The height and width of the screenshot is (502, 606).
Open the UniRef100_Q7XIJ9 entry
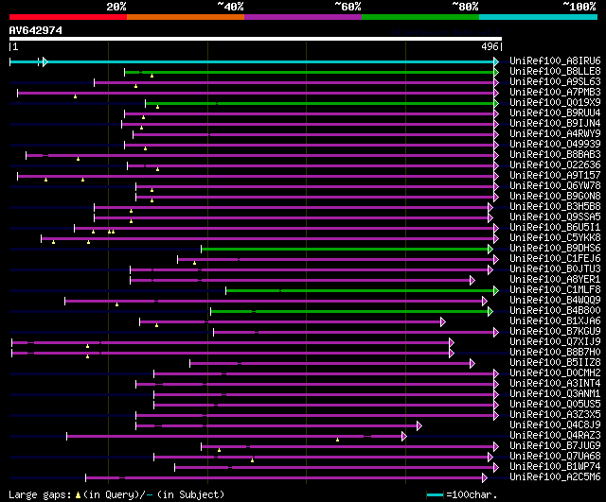tap(555, 342)
